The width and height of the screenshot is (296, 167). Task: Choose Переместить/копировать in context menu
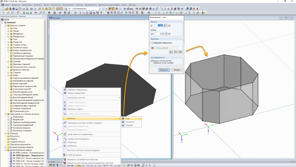pos(92,139)
